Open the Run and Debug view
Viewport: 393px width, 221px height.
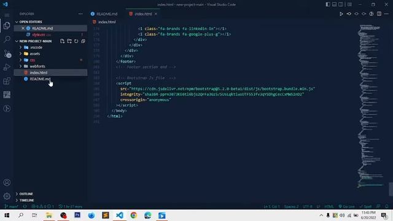tap(7, 67)
